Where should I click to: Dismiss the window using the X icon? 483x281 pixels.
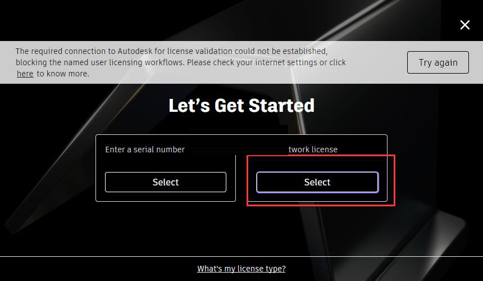point(465,25)
